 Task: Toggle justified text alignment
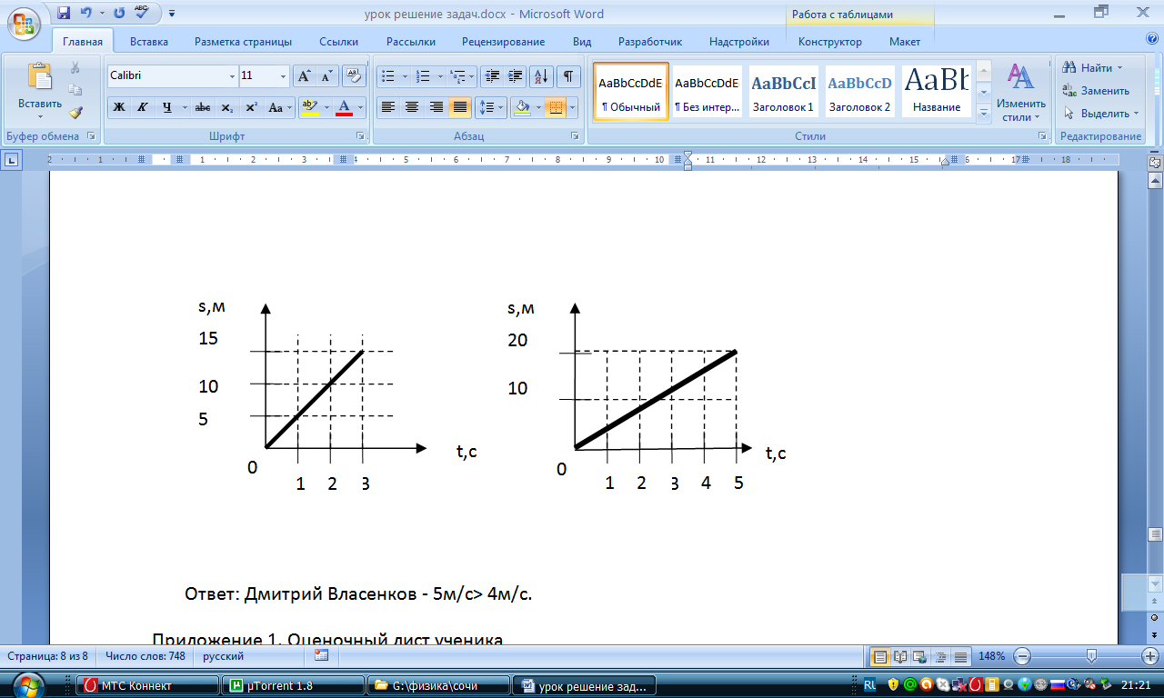coord(460,107)
